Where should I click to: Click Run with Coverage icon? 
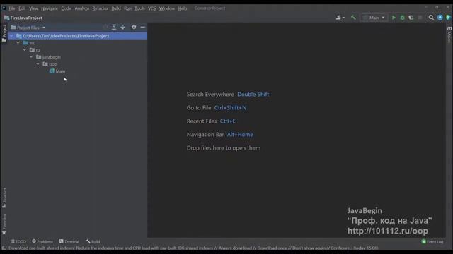pyautogui.click(x=411, y=18)
